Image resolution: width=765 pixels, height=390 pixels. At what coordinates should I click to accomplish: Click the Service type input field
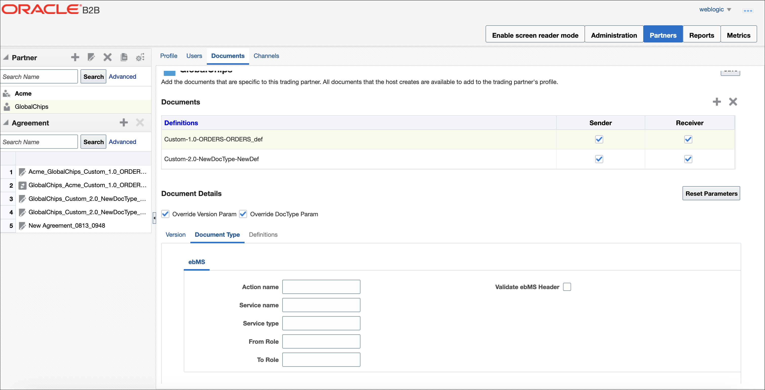(321, 323)
